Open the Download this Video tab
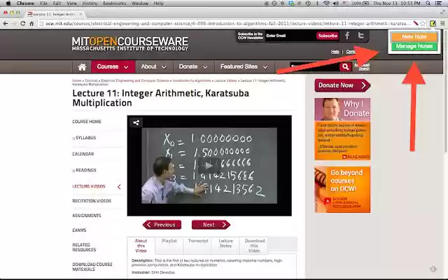The width and height of the screenshot is (448, 280). click(254, 246)
